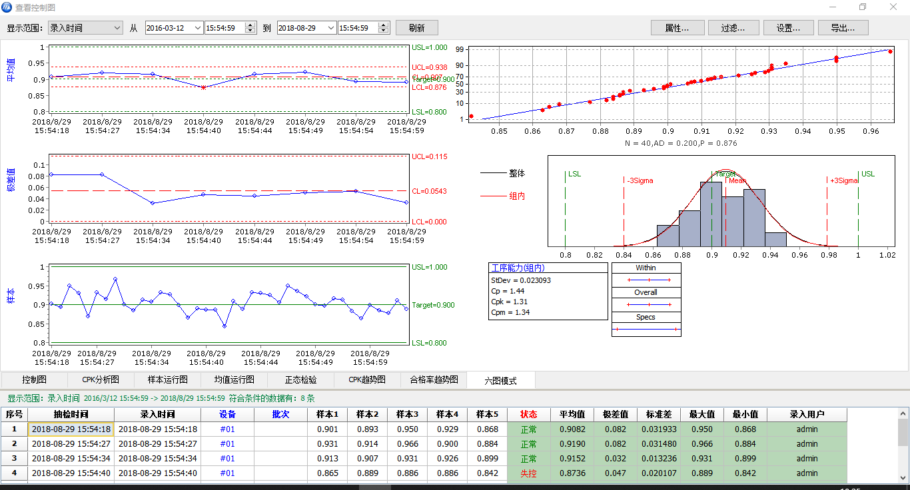
Task: Click the restore window icon
Action: pos(863,7)
